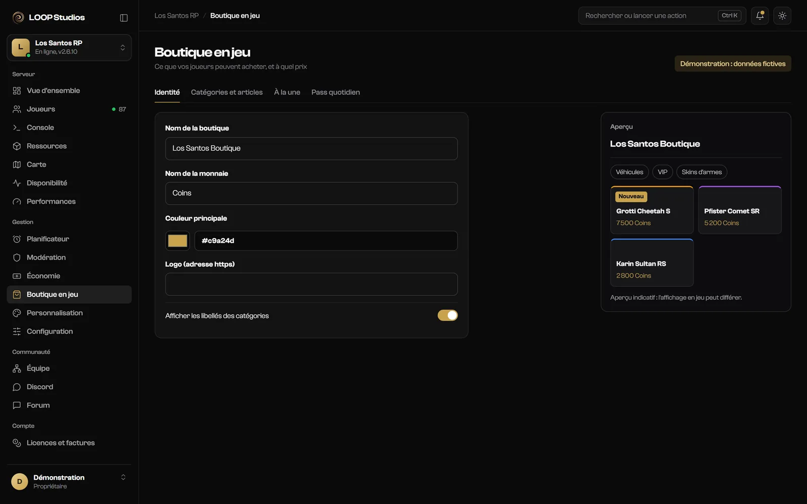Click the search or action launcher box
This screenshot has width=807, height=504.
click(x=662, y=16)
